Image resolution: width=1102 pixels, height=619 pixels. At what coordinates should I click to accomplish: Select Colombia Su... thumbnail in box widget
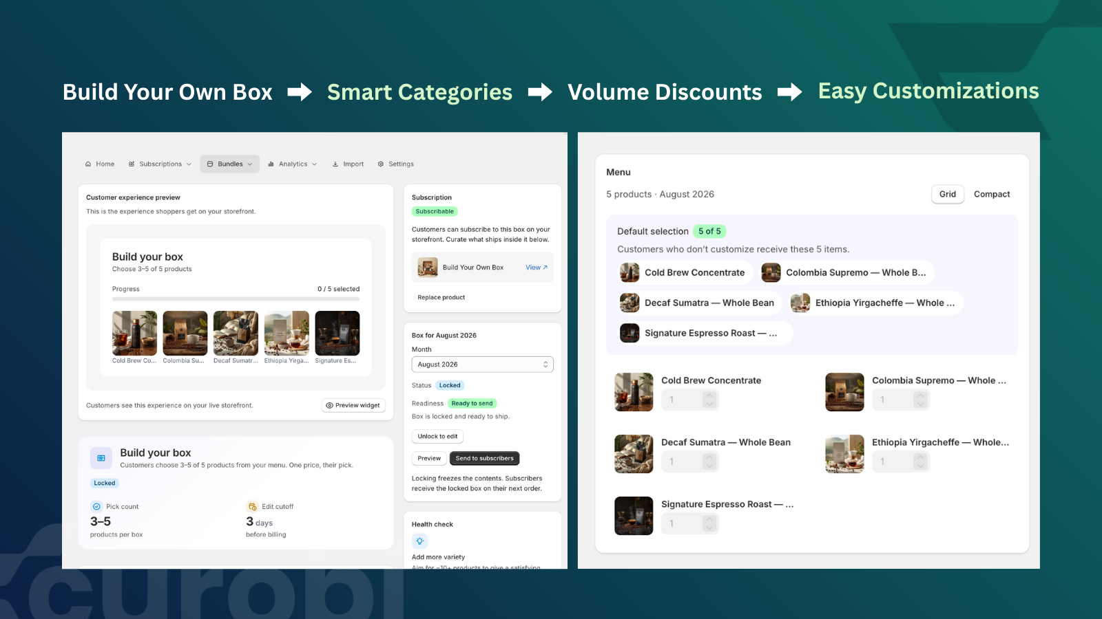coord(185,334)
